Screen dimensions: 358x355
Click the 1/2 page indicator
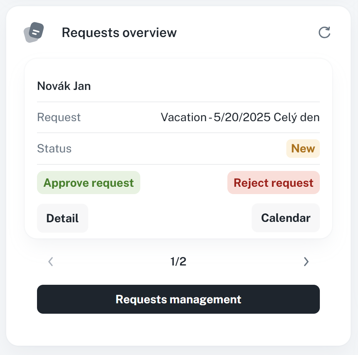178,262
